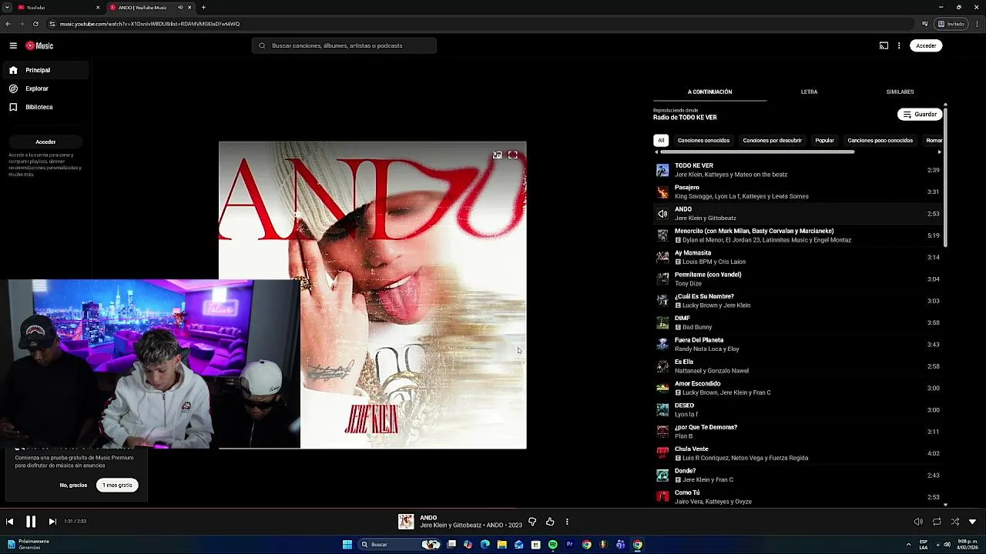Switch to the A CONTINUACIÓN tab

pyautogui.click(x=709, y=92)
